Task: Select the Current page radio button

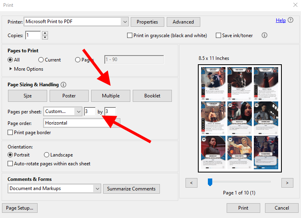Action: pos(41,60)
